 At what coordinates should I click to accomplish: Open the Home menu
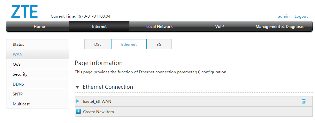point(39,27)
